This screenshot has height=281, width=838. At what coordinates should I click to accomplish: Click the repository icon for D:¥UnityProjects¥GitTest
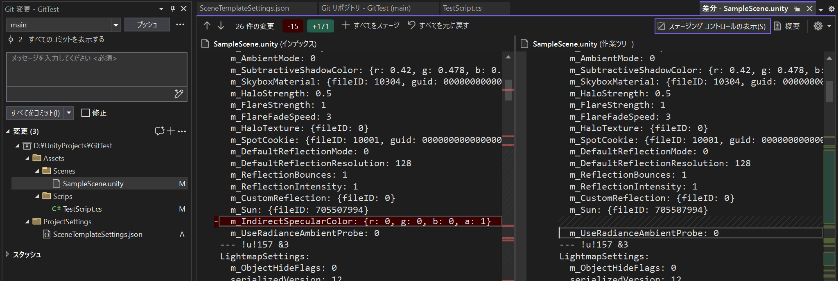tap(27, 145)
